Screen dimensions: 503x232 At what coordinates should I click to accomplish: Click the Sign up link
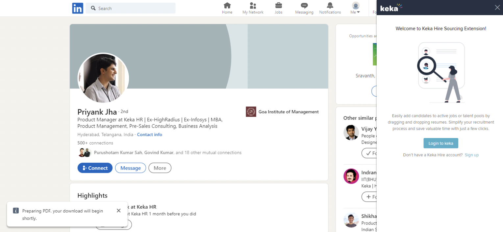pos(471,155)
